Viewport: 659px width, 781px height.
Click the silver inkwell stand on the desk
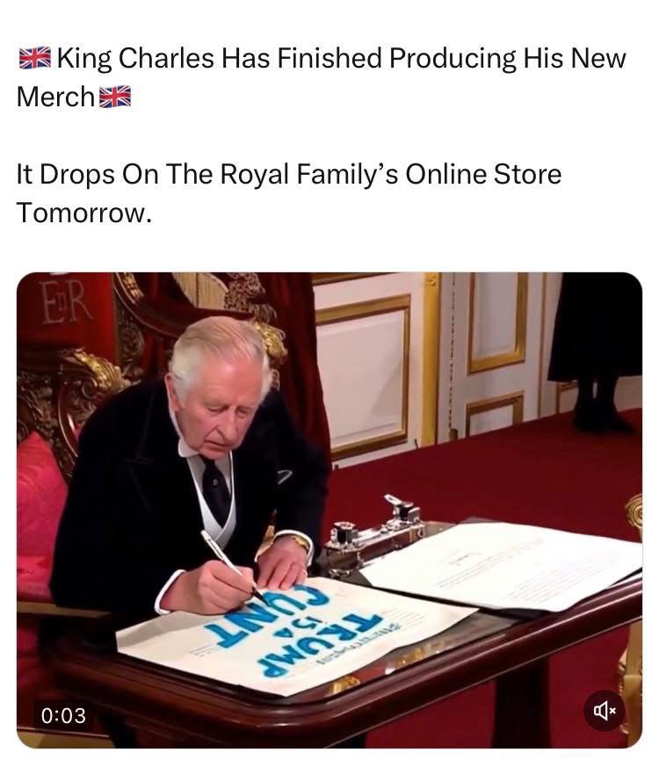(x=374, y=536)
